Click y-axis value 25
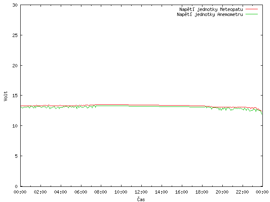 (x=15, y=35)
